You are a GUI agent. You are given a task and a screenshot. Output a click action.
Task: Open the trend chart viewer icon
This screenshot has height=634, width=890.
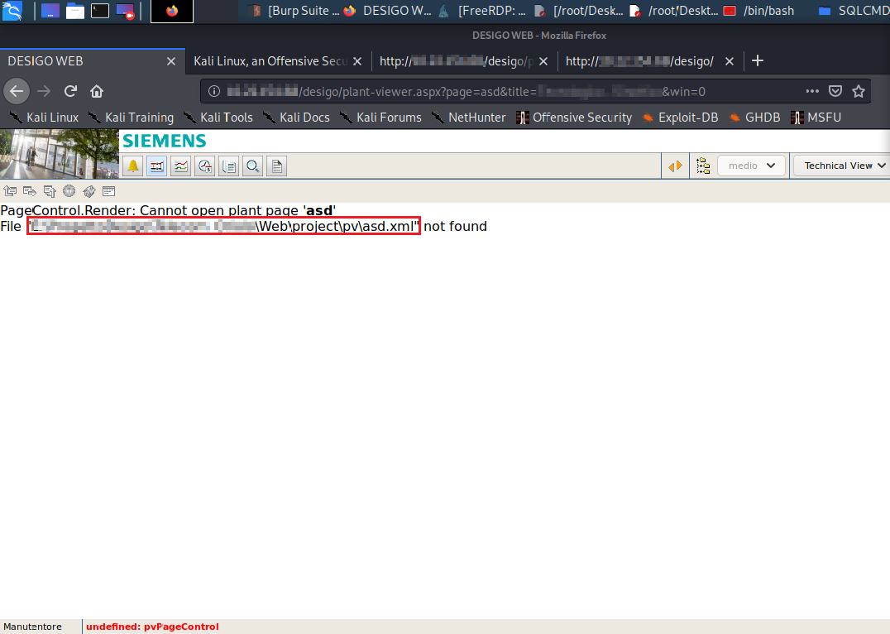[181, 166]
